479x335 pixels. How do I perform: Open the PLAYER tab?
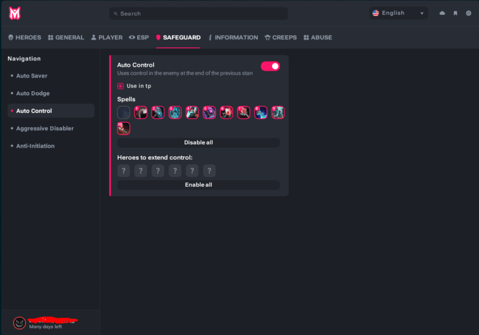(107, 38)
